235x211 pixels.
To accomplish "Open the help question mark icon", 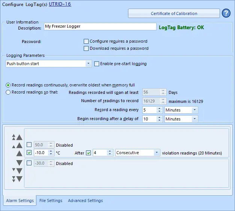I will (x=226, y=13).
